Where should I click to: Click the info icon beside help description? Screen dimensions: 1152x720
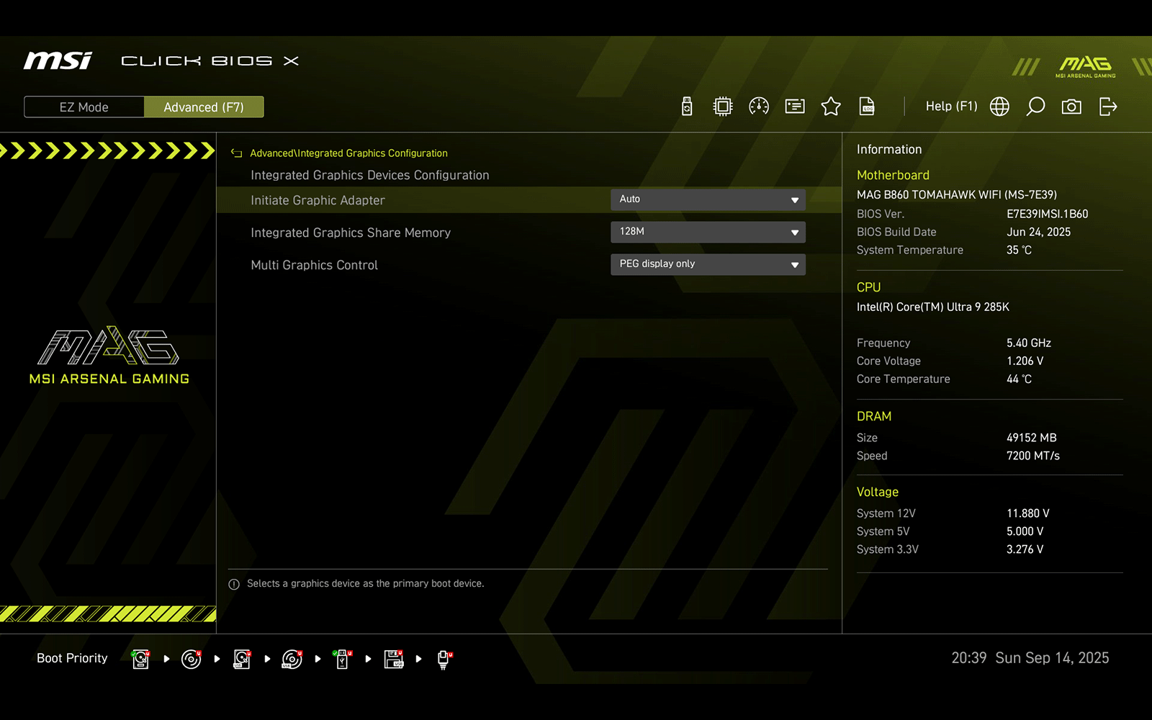[234, 585]
